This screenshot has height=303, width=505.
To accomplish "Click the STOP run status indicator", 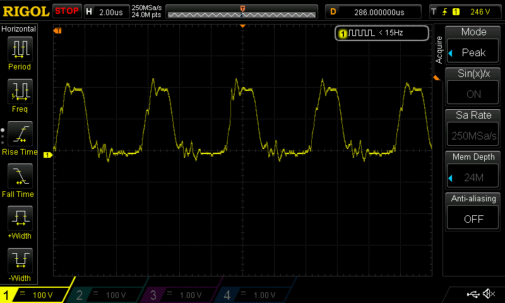I will 67,11.
